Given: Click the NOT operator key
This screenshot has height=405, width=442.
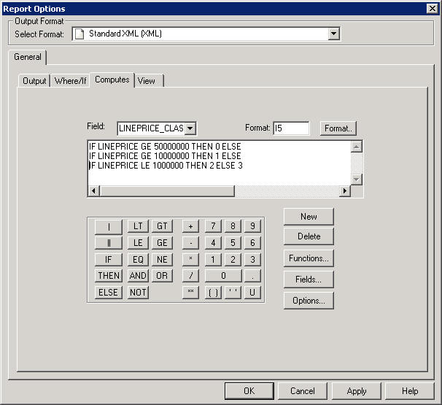Looking at the screenshot, I should point(138,293).
